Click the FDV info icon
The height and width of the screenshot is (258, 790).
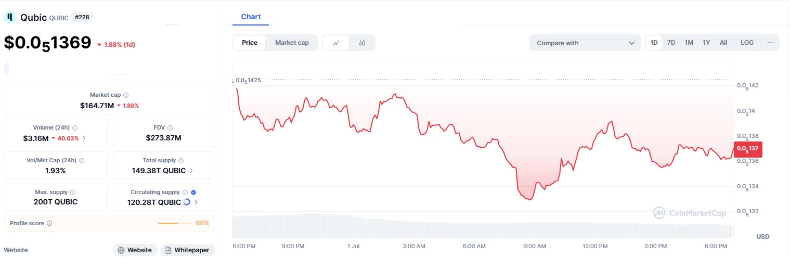coord(170,127)
